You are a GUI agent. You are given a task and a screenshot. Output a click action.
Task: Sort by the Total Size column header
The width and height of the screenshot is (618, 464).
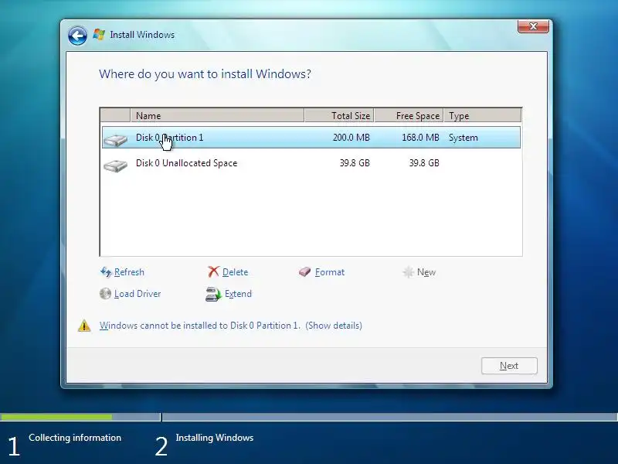(339, 115)
